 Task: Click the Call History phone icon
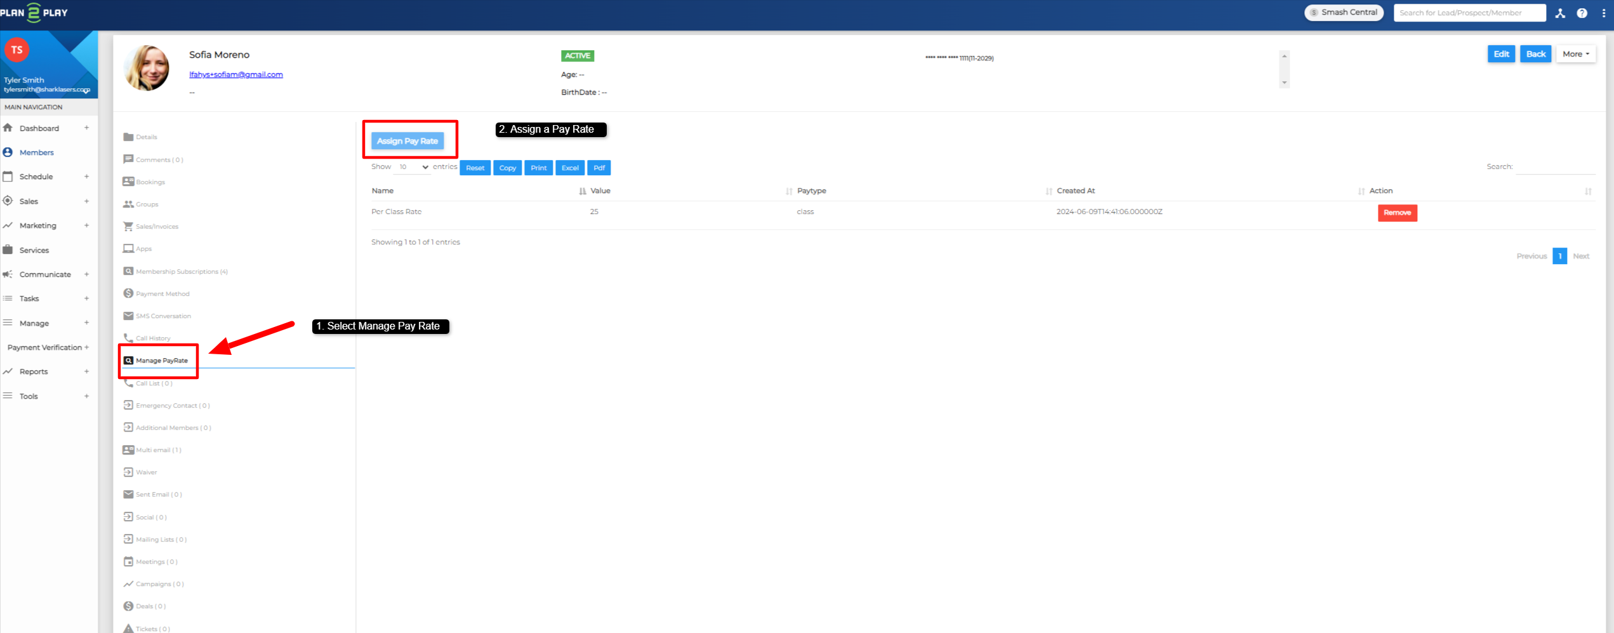coord(128,338)
